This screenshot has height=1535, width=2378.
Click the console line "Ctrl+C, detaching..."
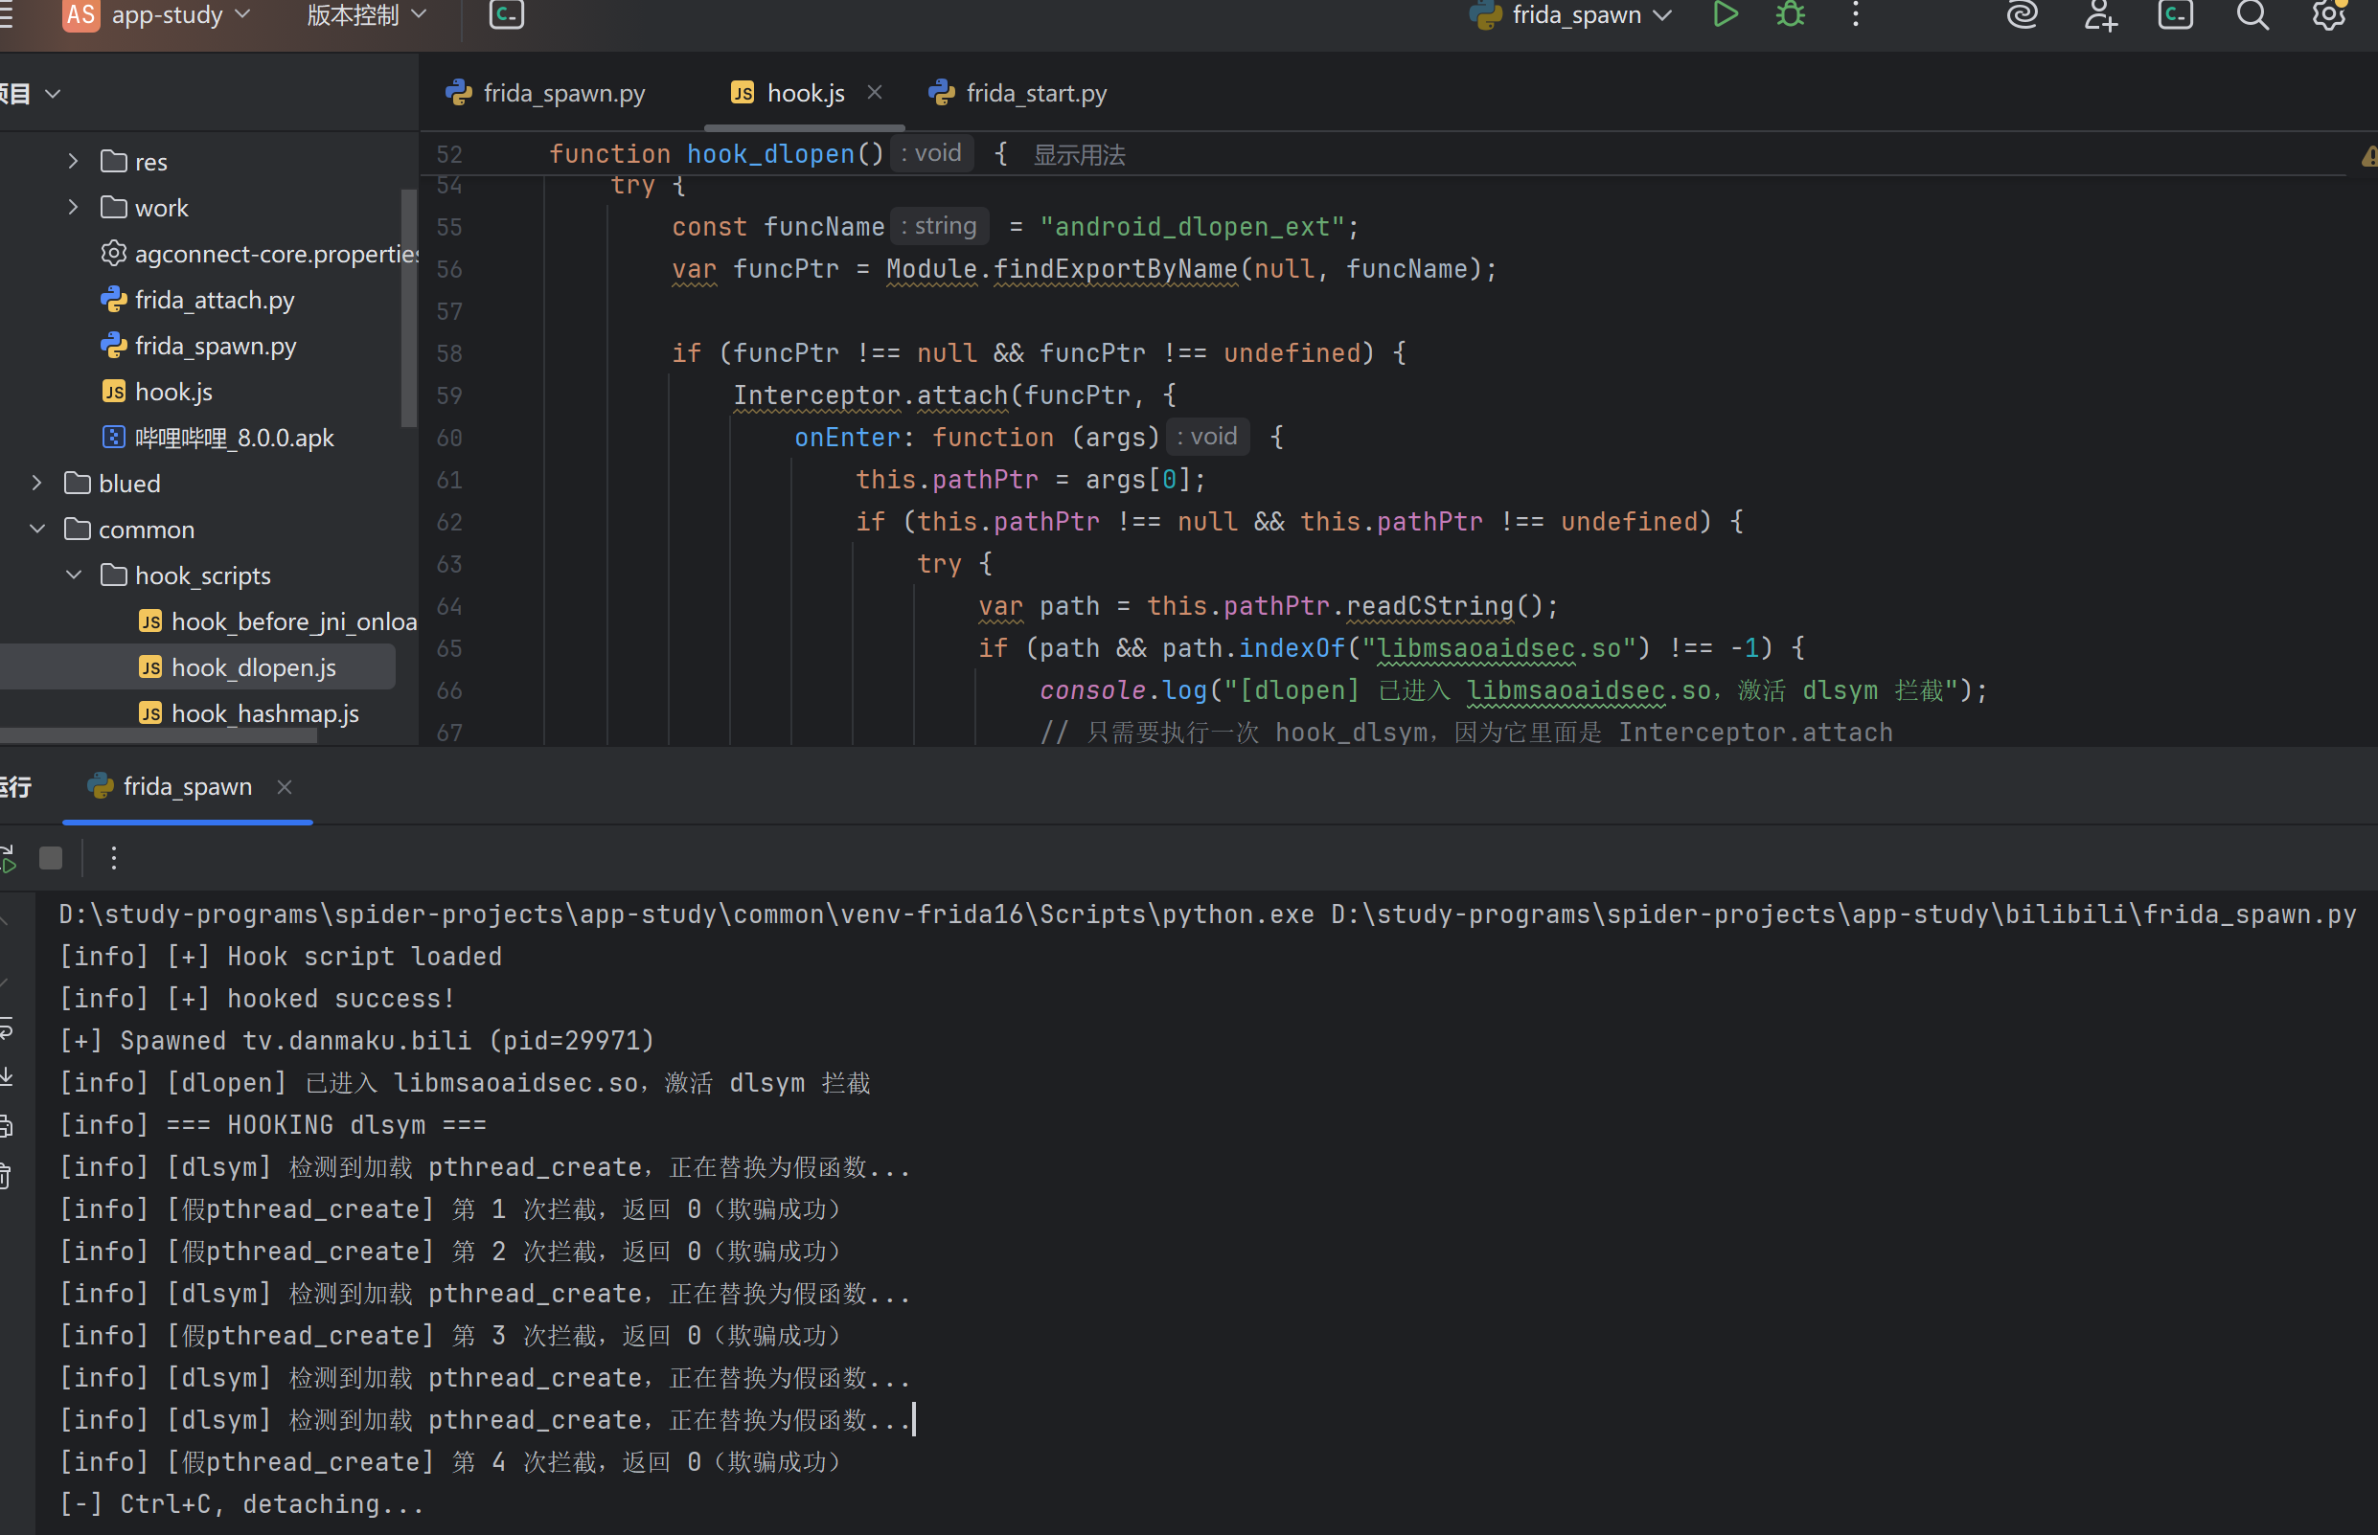click(x=241, y=1505)
